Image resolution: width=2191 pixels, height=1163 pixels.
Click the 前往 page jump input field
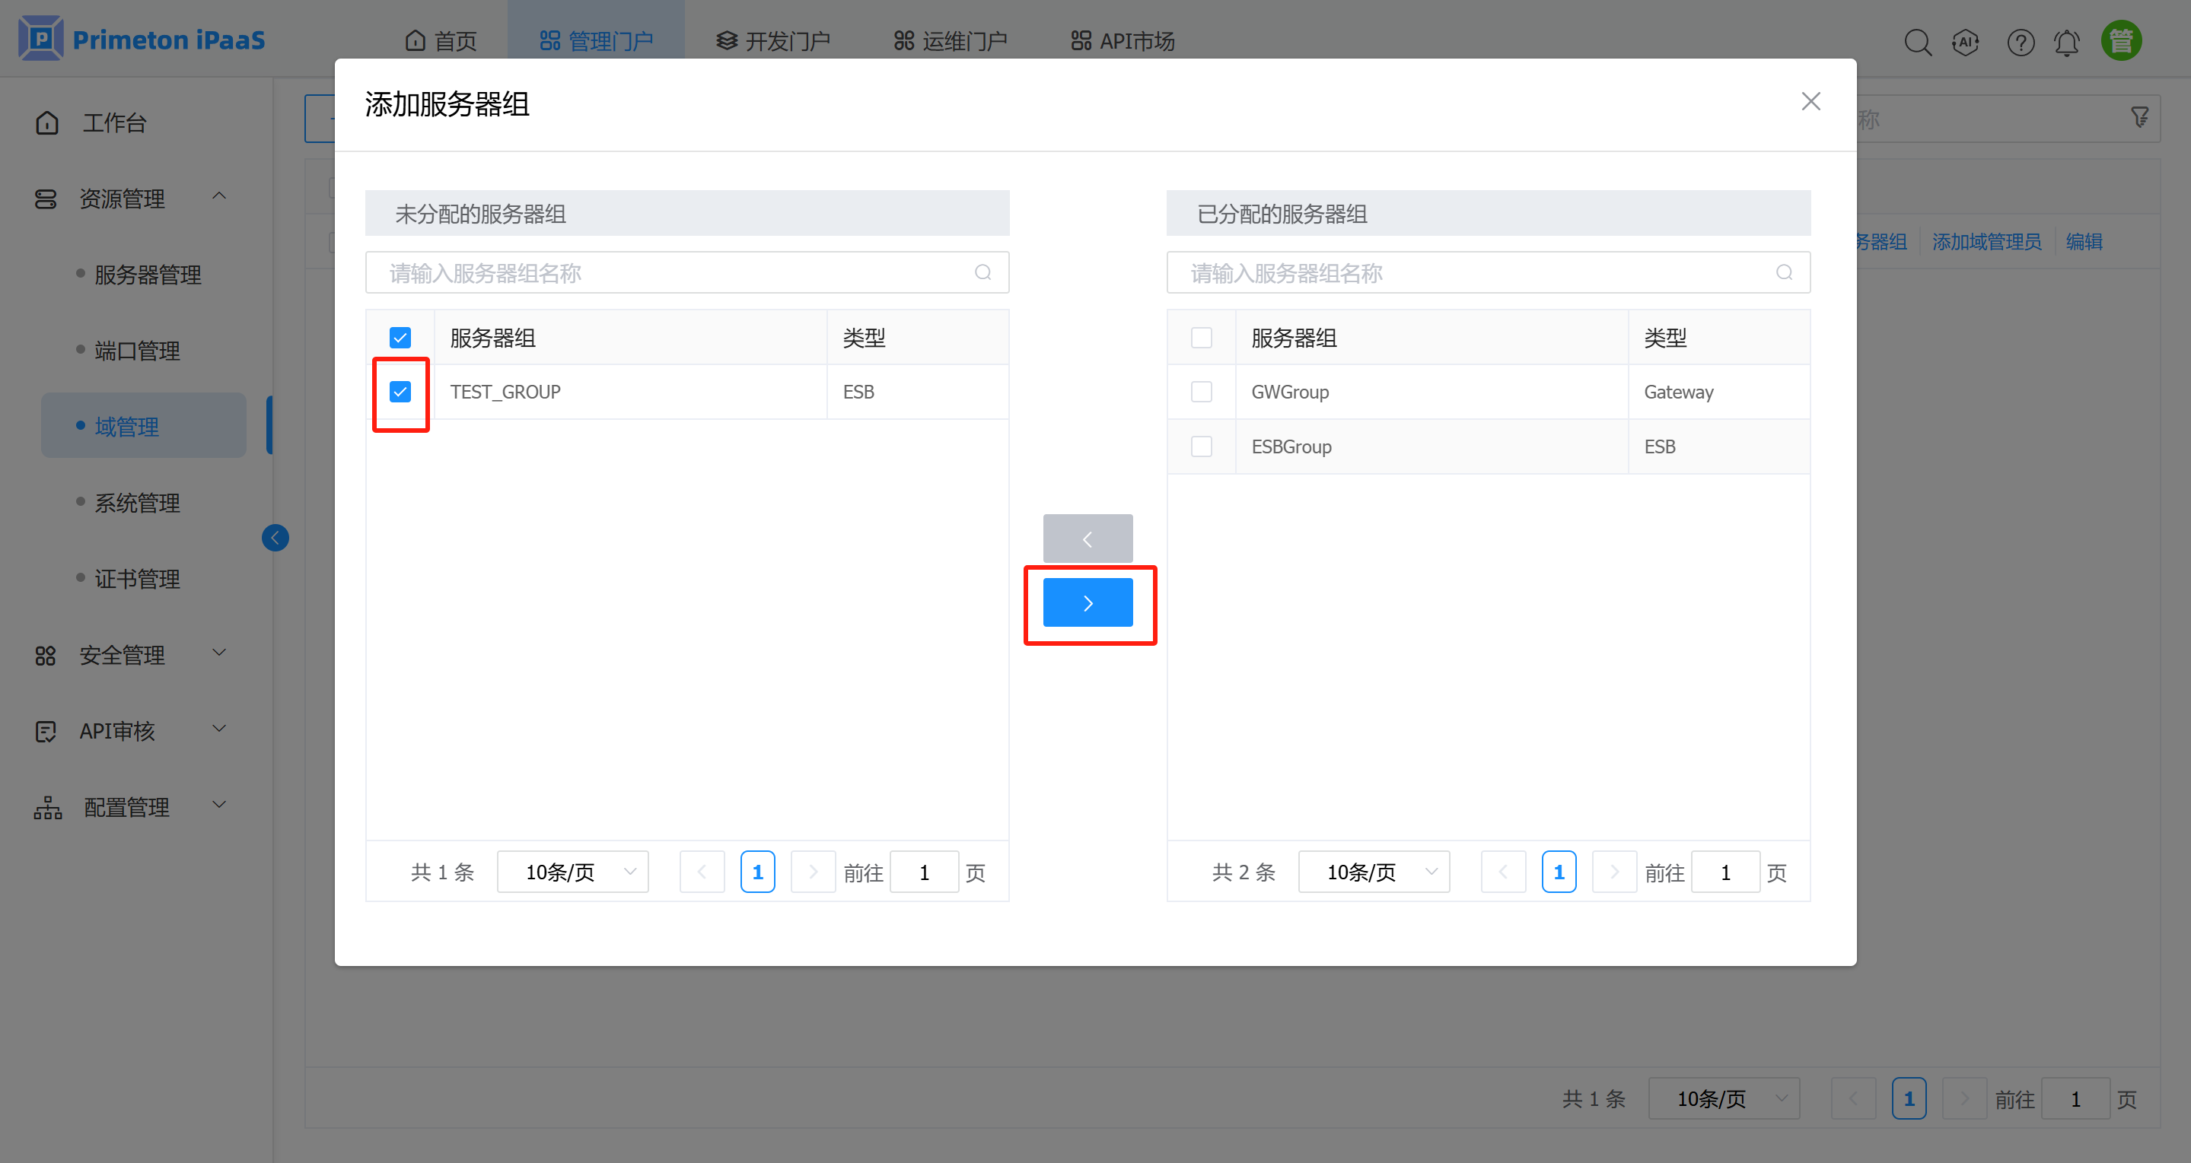click(x=925, y=872)
